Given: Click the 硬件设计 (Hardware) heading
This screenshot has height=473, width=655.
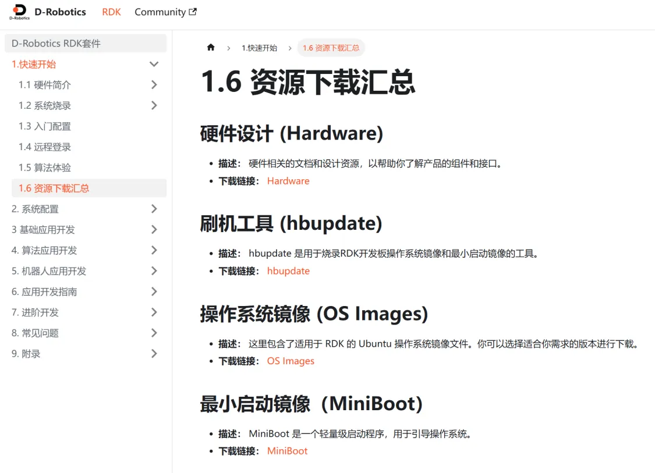Looking at the screenshot, I should pyautogui.click(x=292, y=134).
